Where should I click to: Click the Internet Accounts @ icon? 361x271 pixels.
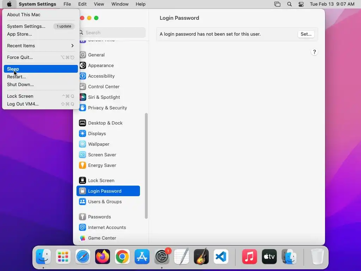pyautogui.click(x=82, y=228)
